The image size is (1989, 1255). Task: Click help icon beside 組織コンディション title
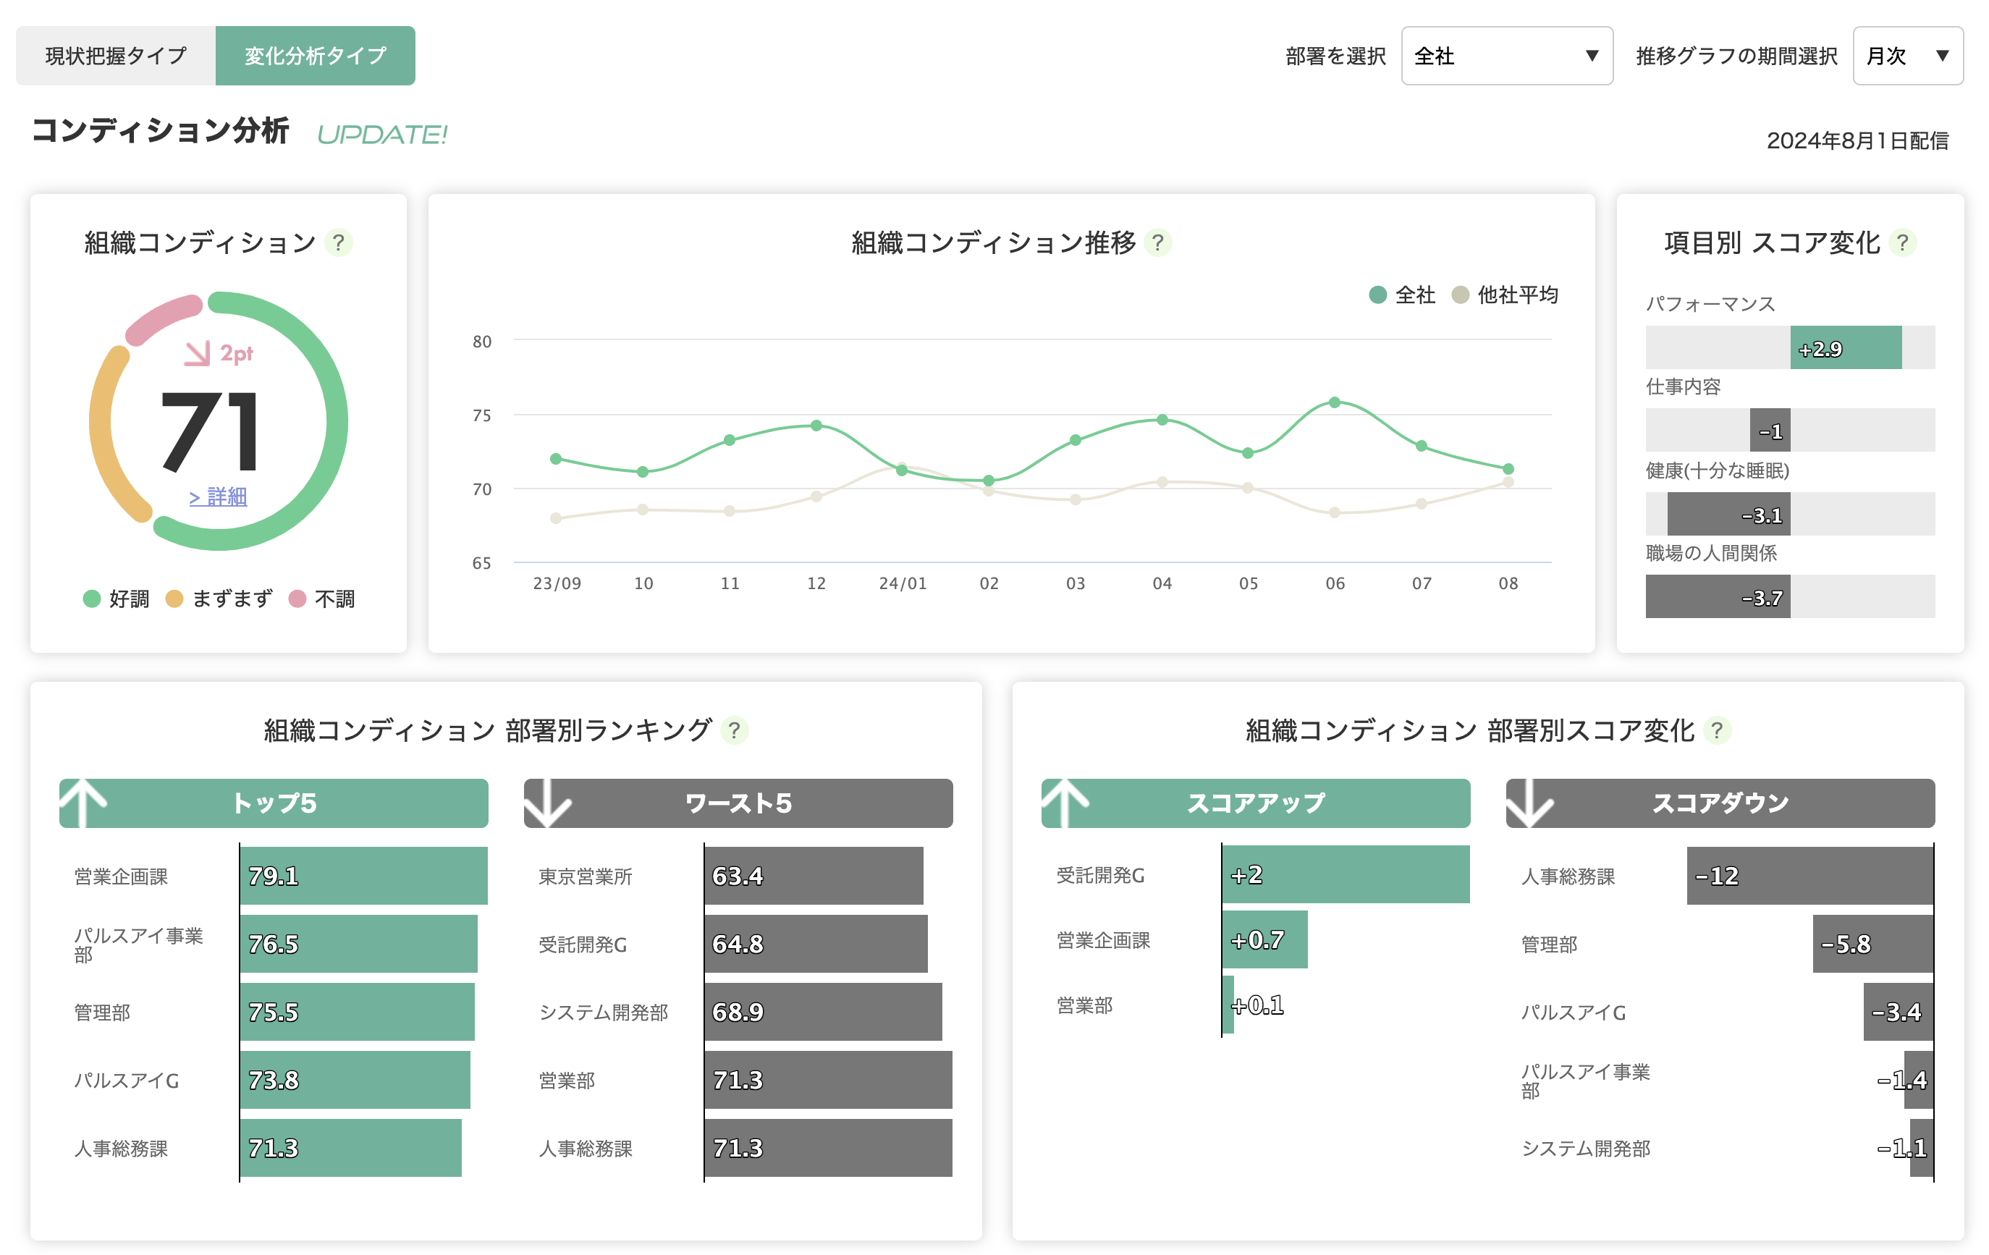click(338, 243)
